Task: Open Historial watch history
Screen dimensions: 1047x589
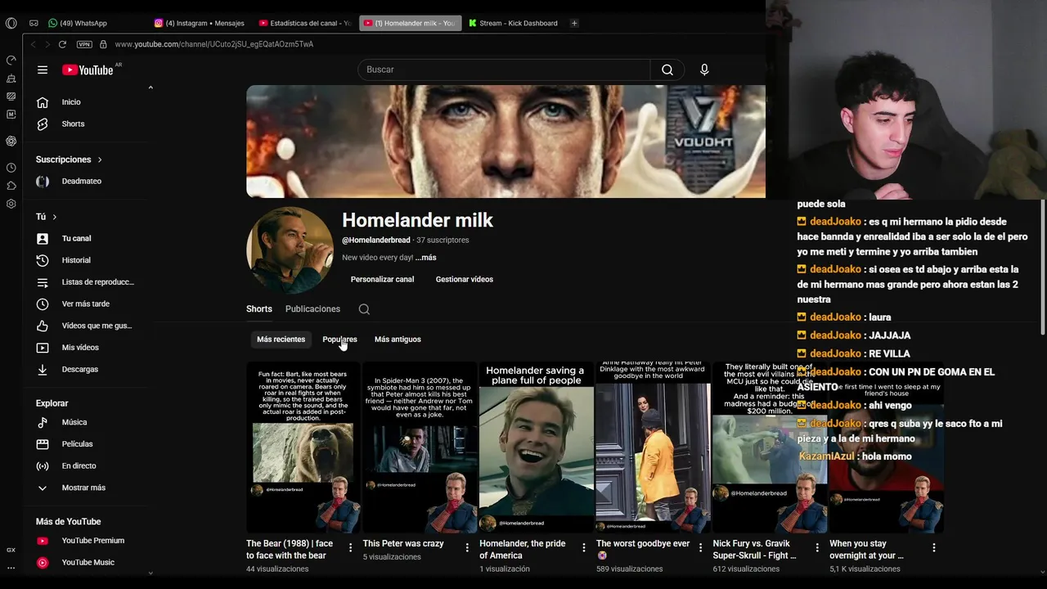Action: pos(76,260)
